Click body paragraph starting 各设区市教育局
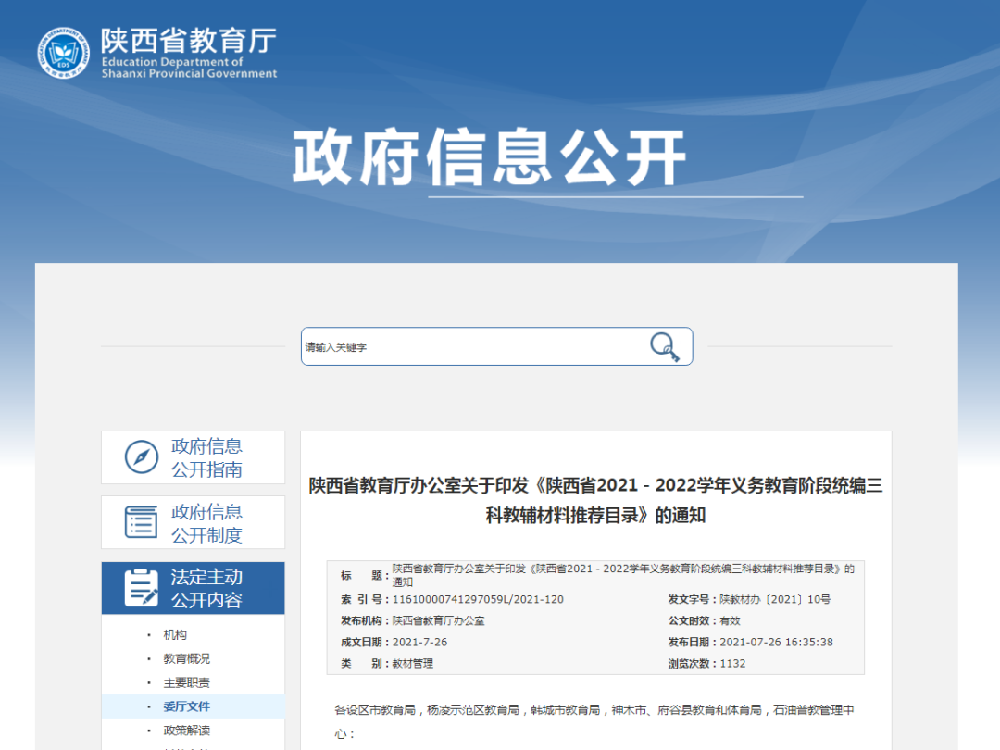 pos(594,722)
